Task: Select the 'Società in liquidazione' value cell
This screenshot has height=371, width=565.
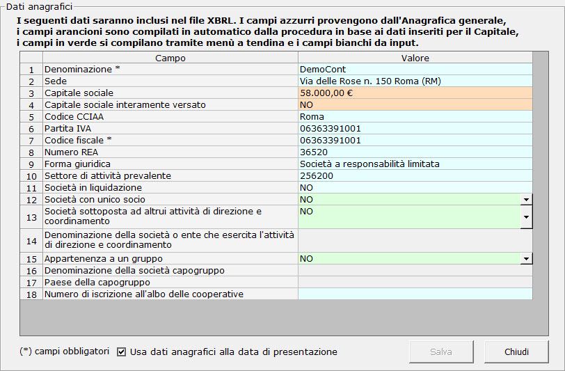Action: [x=415, y=188]
